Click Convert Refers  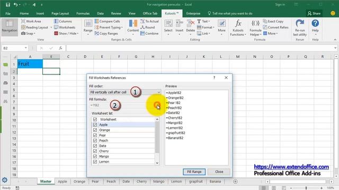(275, 27)
